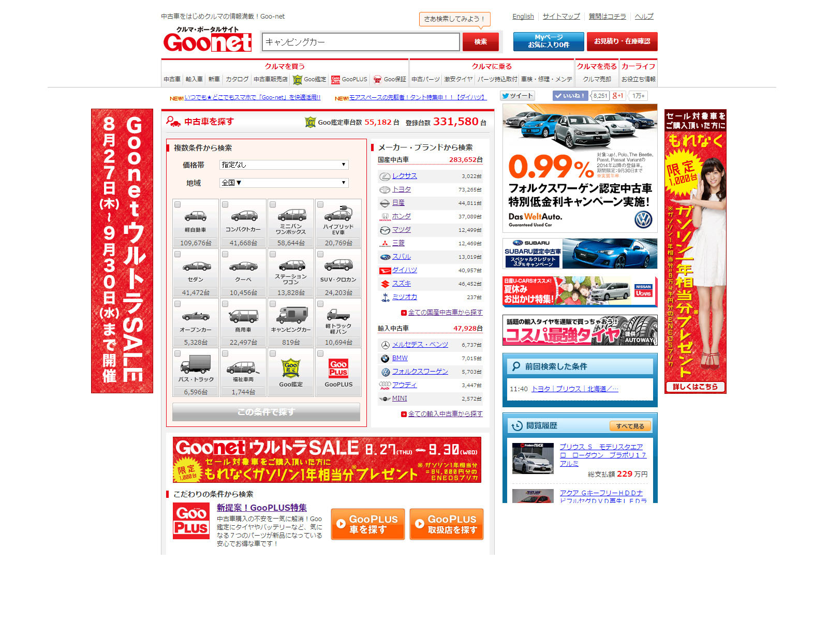Check the クーペ checkbox
The height and width of the screenshot is (621, 828).
tap(225, 254)
